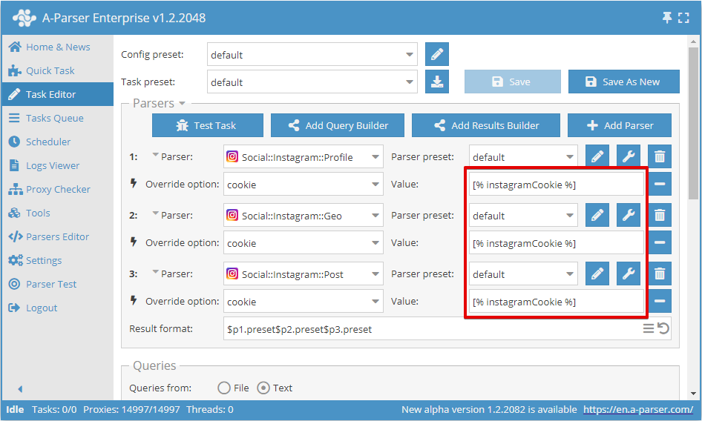Go to Parsers Editor in the sidebar
The width and height of the screenshot is (702, 421).
tap(57, 236)
